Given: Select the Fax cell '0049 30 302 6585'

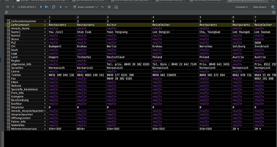Looking at the screenshot, I should click(x=129, y=79).
